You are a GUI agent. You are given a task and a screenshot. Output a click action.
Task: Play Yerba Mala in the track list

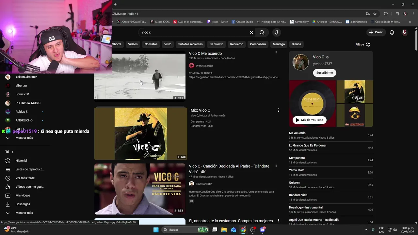tap(331, 172)
